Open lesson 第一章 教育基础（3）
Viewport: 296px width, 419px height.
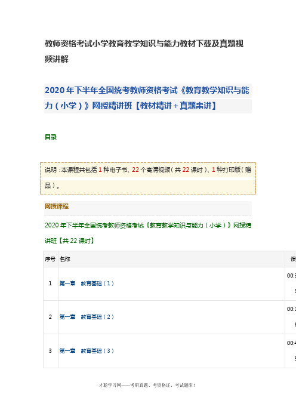click(x=87, y=351)
